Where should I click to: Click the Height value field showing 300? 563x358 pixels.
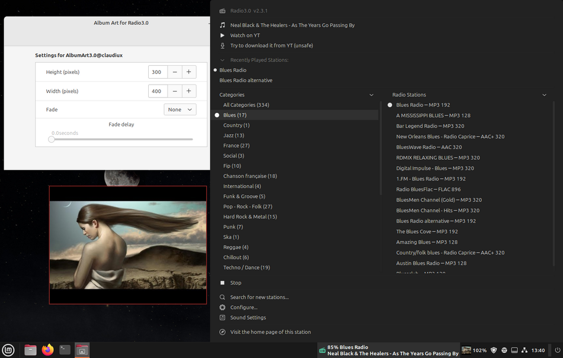click(x=158, y=72)
